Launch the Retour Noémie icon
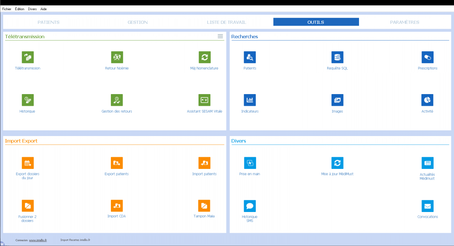Viewport: 454px width, 246px height. (117, 57)
